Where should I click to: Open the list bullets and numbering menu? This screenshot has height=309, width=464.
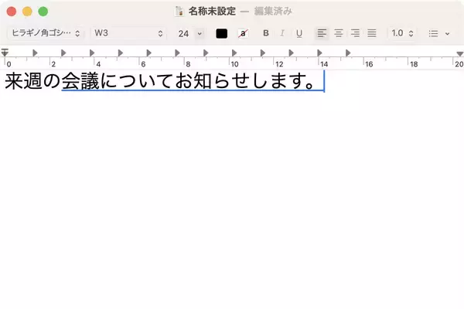pos(438,34)
